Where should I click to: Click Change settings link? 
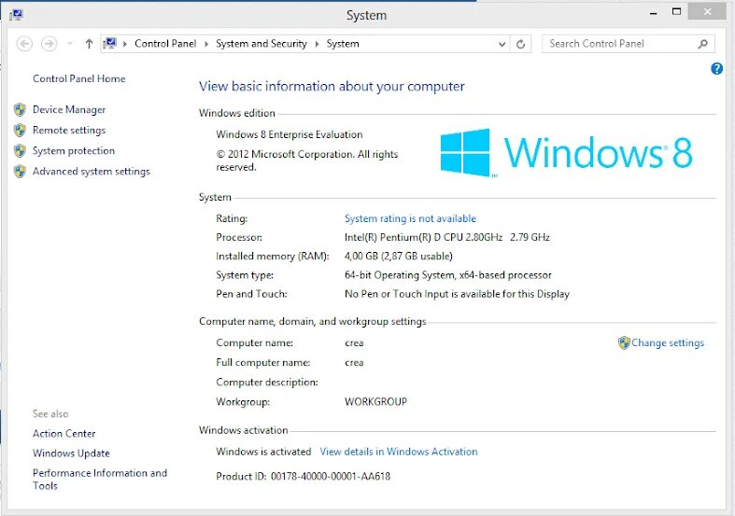click(668, 342)
